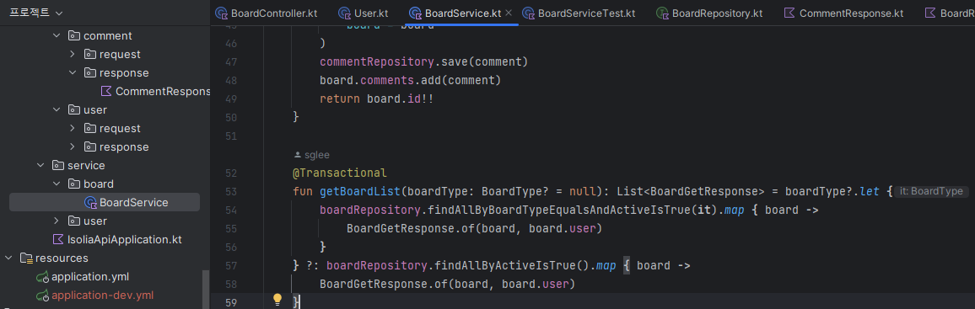This screenshot has width=975, height=309.
Task: Expand the request folder under user
Action: 73,129
